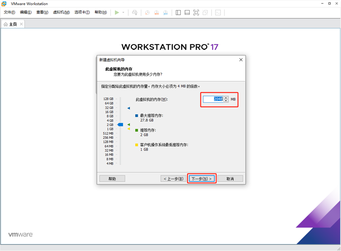The image size is (341, 251).
Task: Click the 128 MB scale label
Action: (x=108, y=142)
